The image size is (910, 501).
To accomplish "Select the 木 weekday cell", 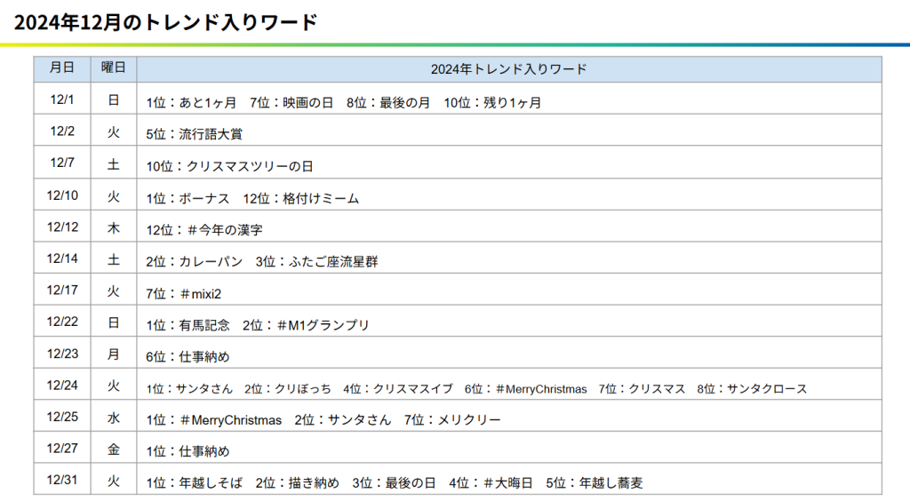I will (x=114, y=227).
